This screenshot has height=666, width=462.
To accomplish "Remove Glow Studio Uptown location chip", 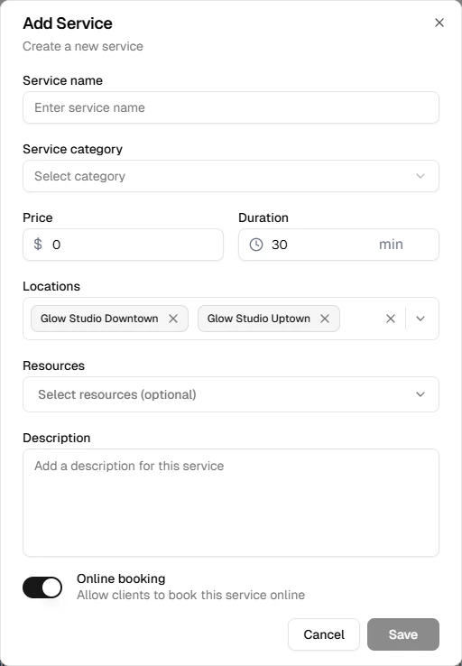I will tap(325, 319).
